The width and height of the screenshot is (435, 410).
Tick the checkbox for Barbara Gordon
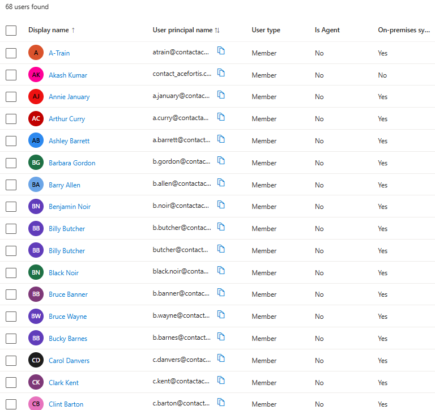click(x=11, y=163)
